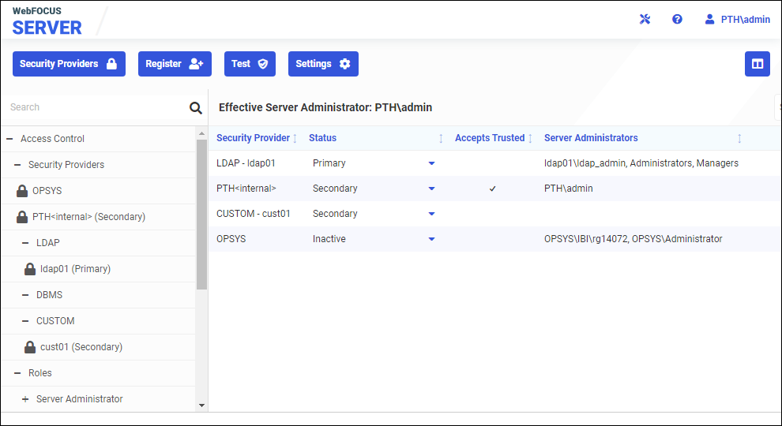Select cust01 (Secondary) lock icon
Image resolution: width=782 pixels, height=426 pixels.
(30, 347)
